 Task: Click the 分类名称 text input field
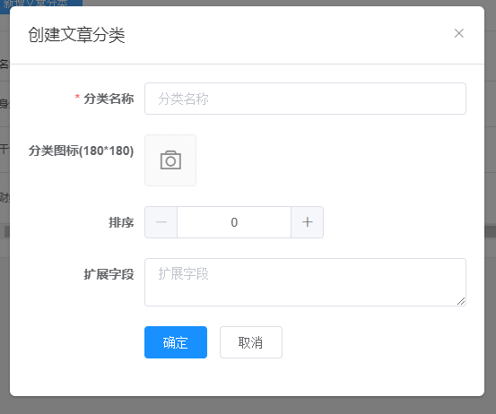pyautogui.click(x=305, y=99)
